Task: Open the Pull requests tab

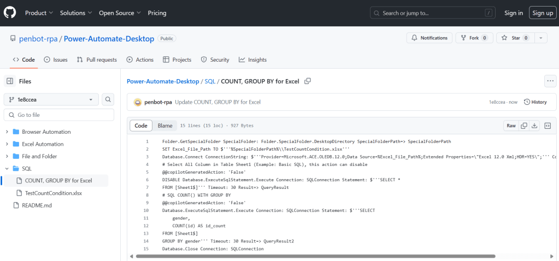Action: 97,60
